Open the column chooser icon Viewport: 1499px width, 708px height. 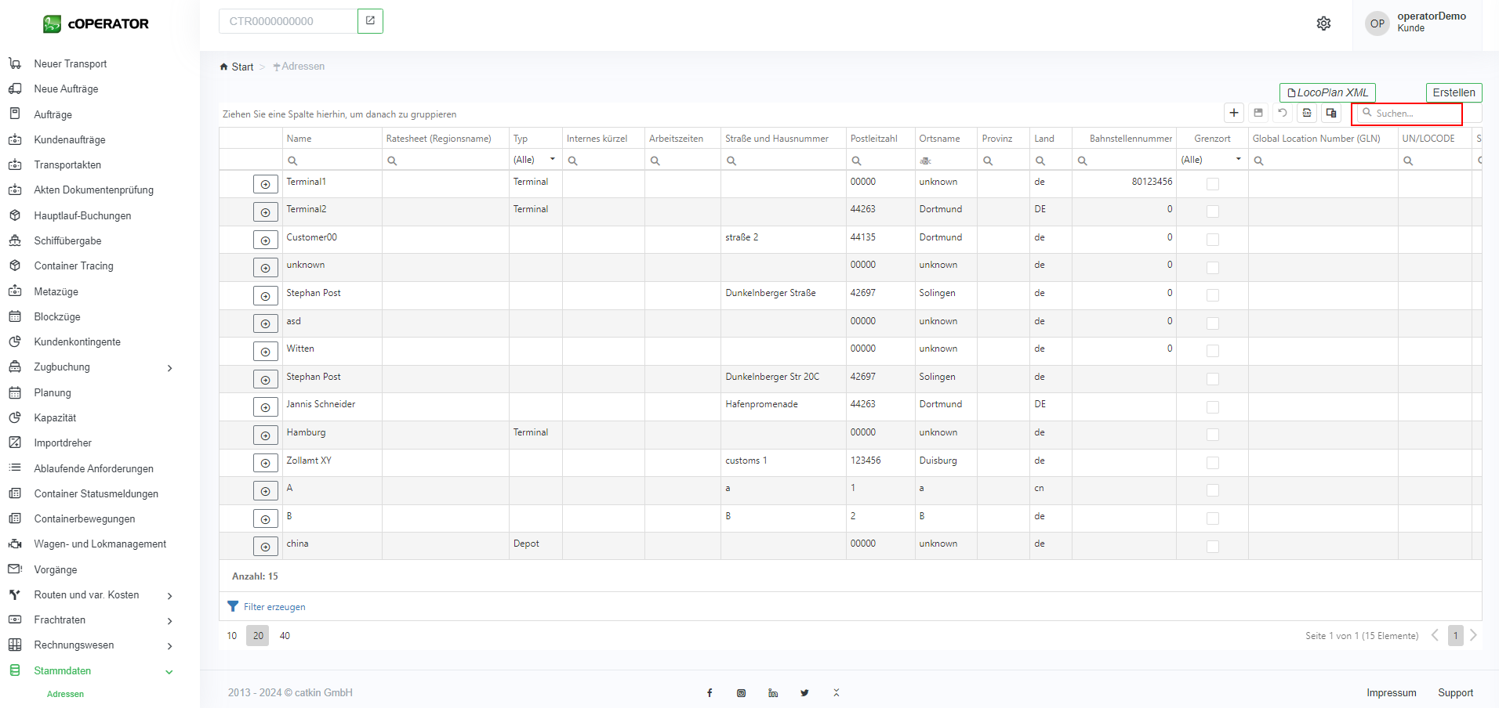[1331, 113]
